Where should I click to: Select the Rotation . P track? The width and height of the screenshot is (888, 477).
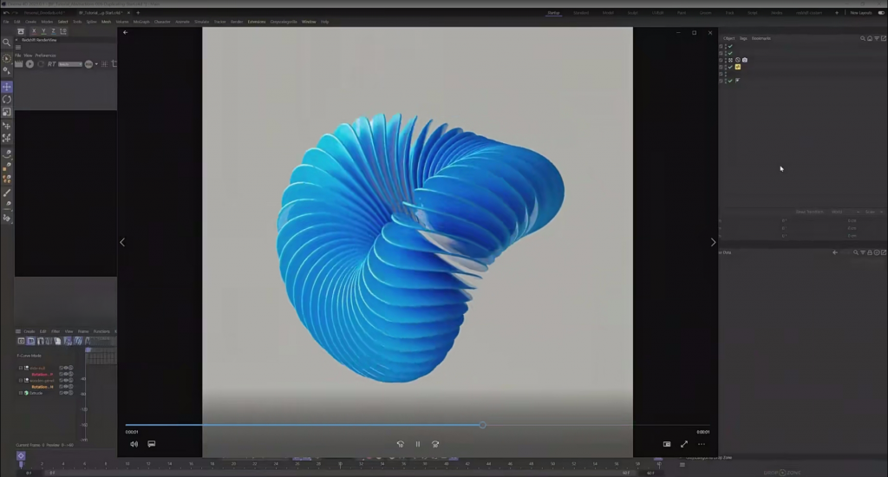point(42,375)
